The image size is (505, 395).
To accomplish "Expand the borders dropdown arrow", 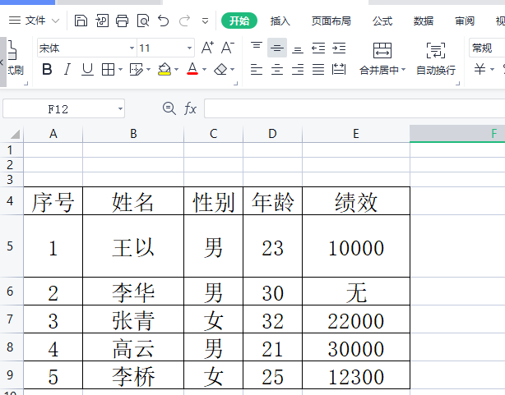I will click(120, 69).
